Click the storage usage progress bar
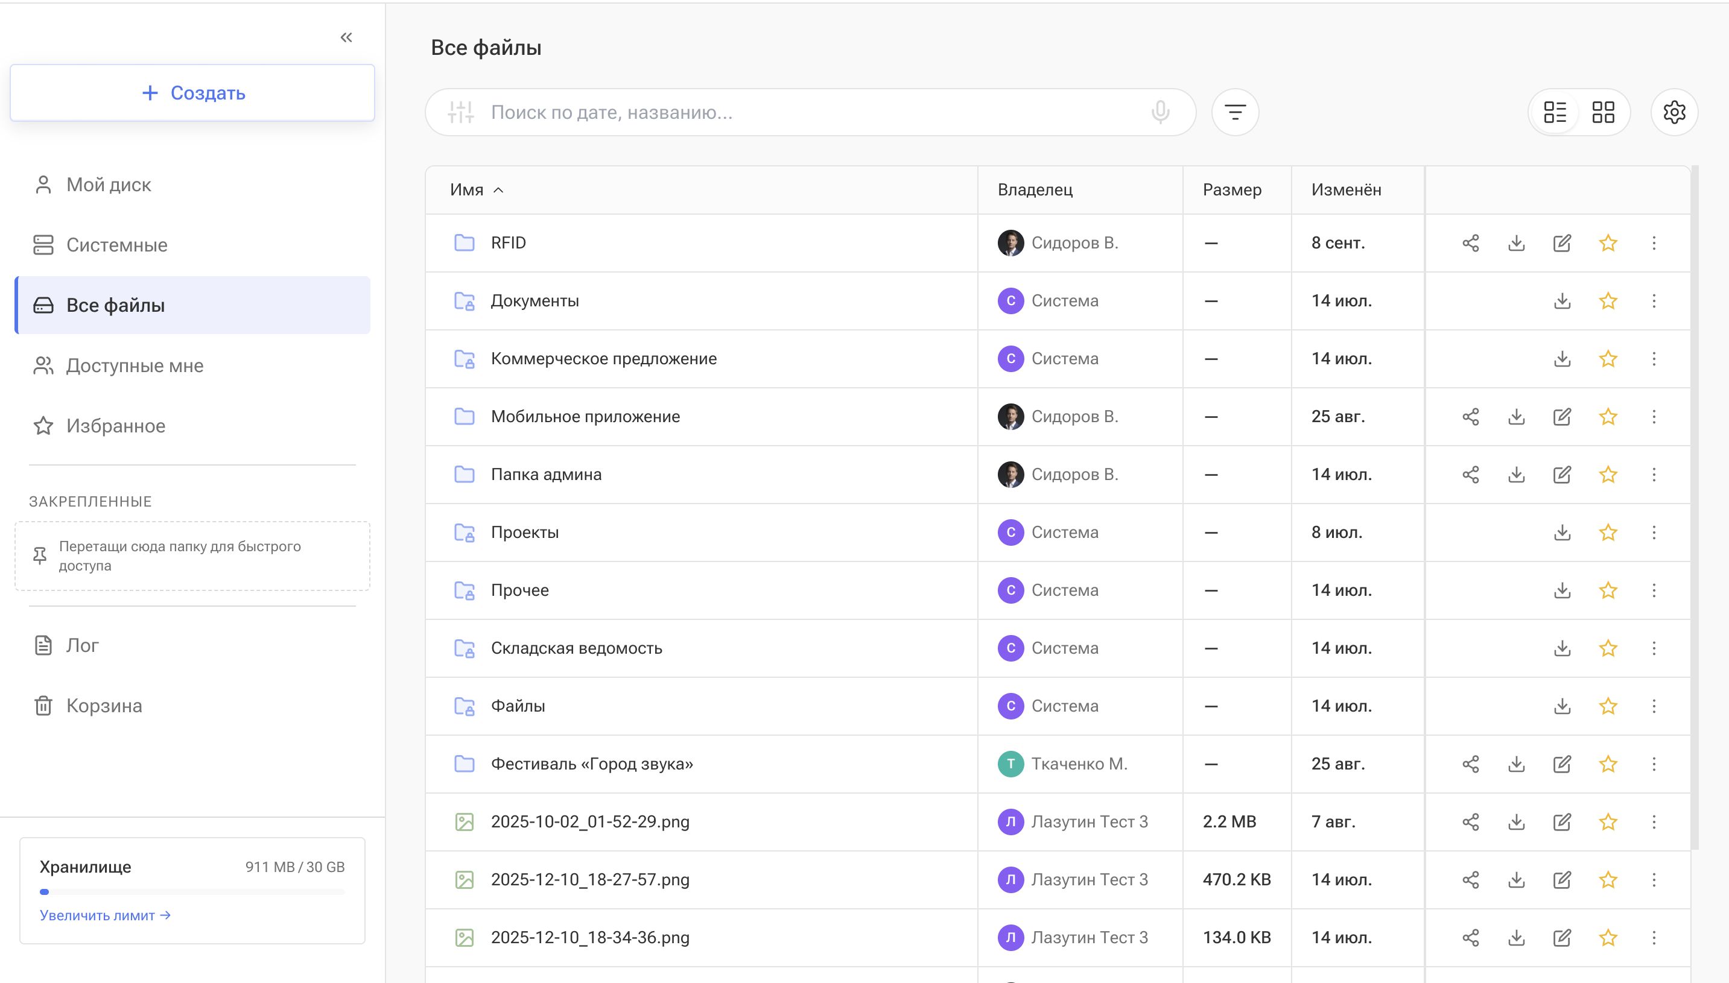 point(192,892)
